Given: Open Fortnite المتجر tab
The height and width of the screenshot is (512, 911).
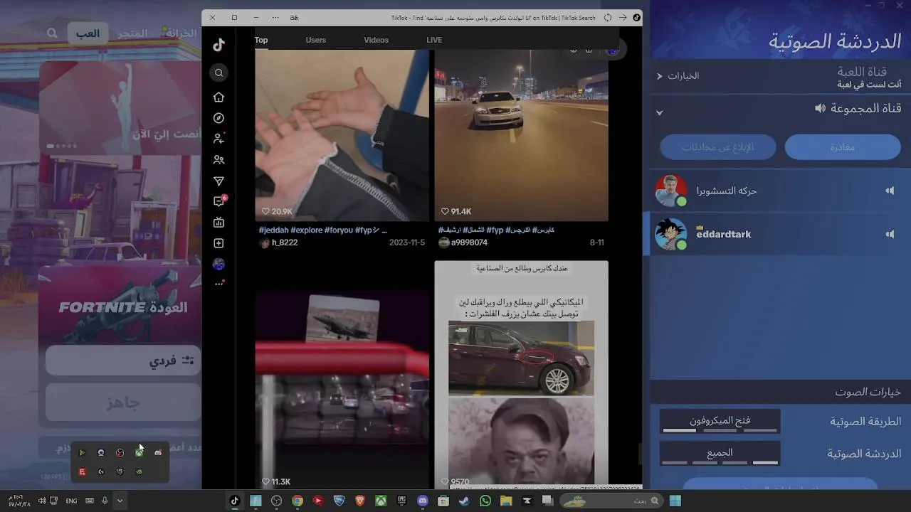Looking at the screenshot, I should [x=133, y=33].
